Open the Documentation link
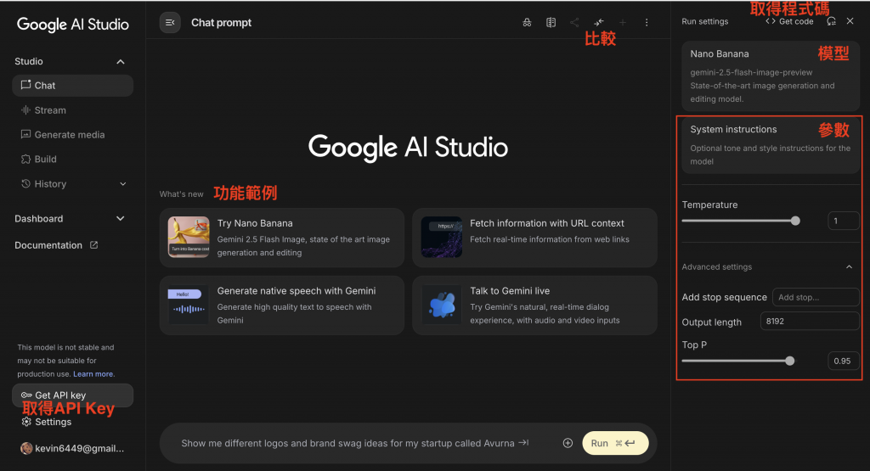 [56, 245]
